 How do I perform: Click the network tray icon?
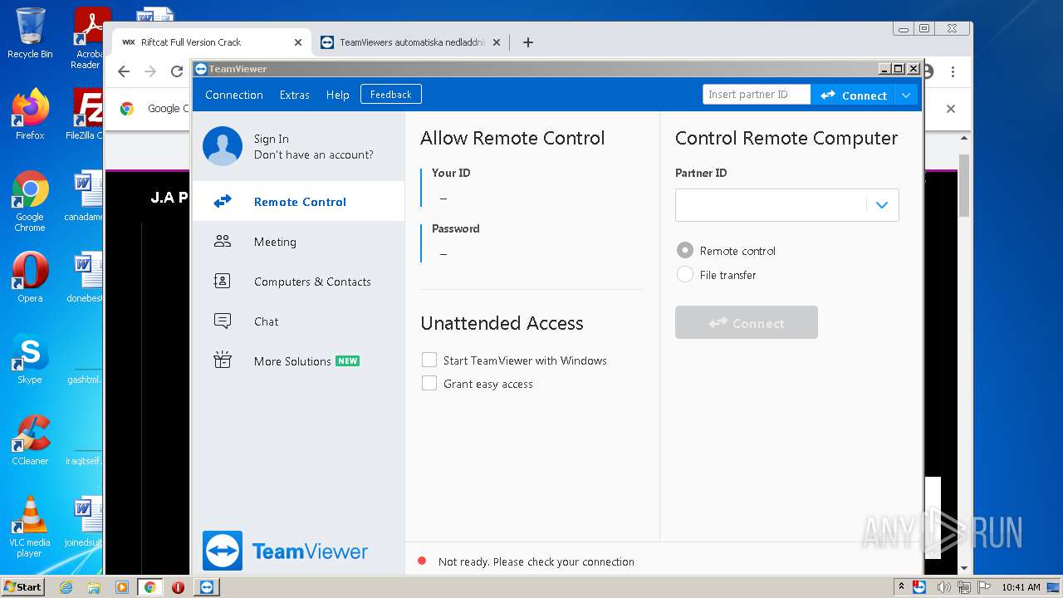tap(965, 587)
